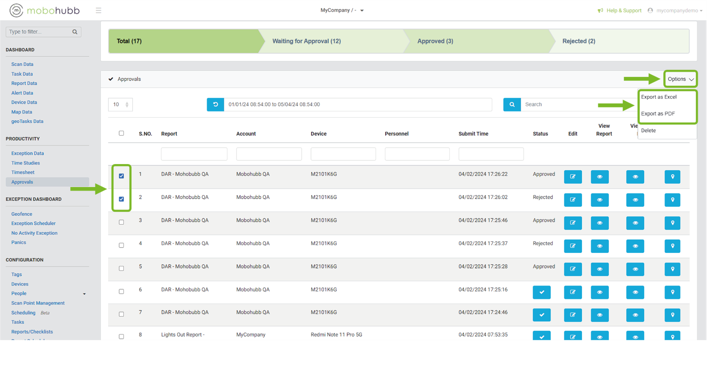This screenshot has width=707, height=386.
Task: Click the blue search magnifier button
Action: (512, 104)
